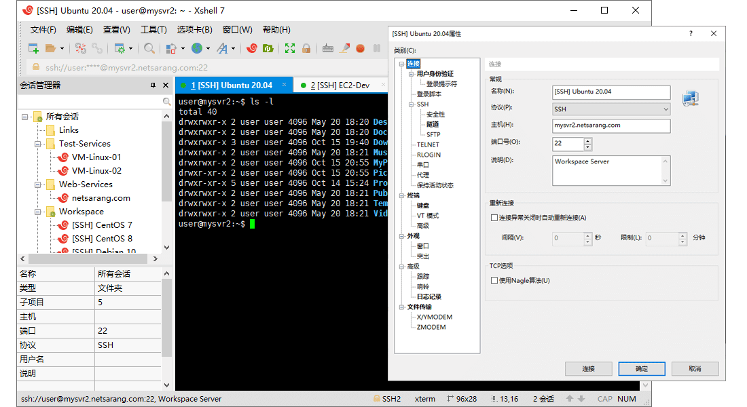The image size is (747, 407).
Task: Increase 端口号 using the stepper arrow
Action: [587, 140]
